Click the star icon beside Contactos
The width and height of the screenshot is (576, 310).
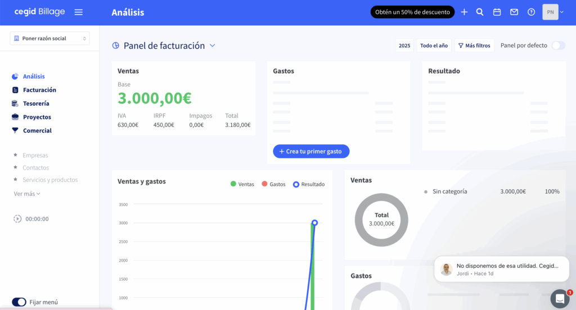[15, 167]
